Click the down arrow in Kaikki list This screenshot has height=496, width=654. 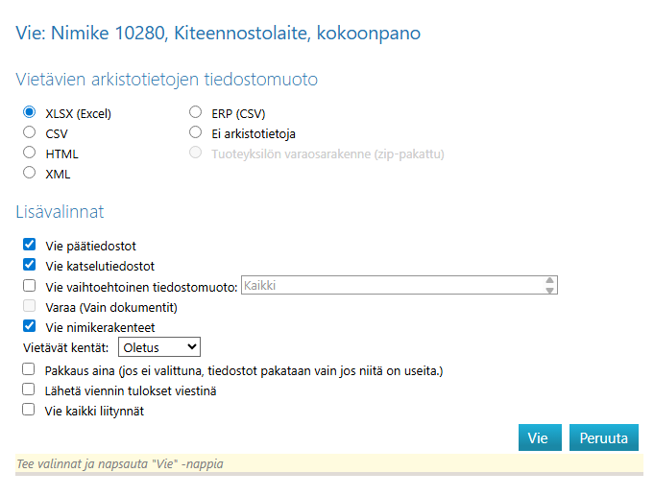pyautogui.click(x=549, y=290)
